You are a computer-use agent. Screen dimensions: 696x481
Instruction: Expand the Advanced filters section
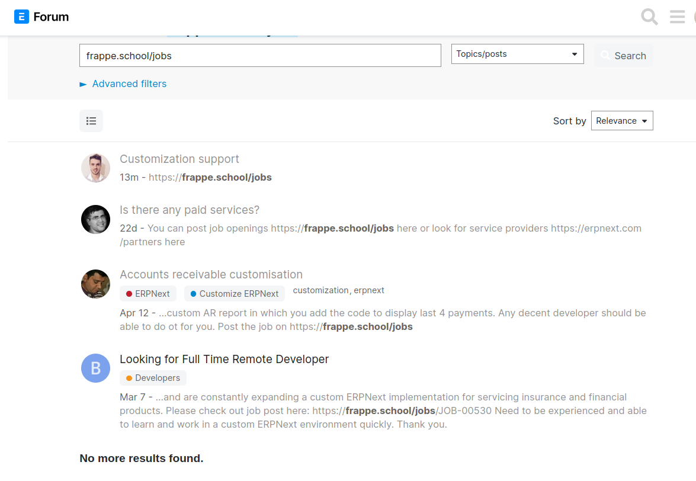123,84
